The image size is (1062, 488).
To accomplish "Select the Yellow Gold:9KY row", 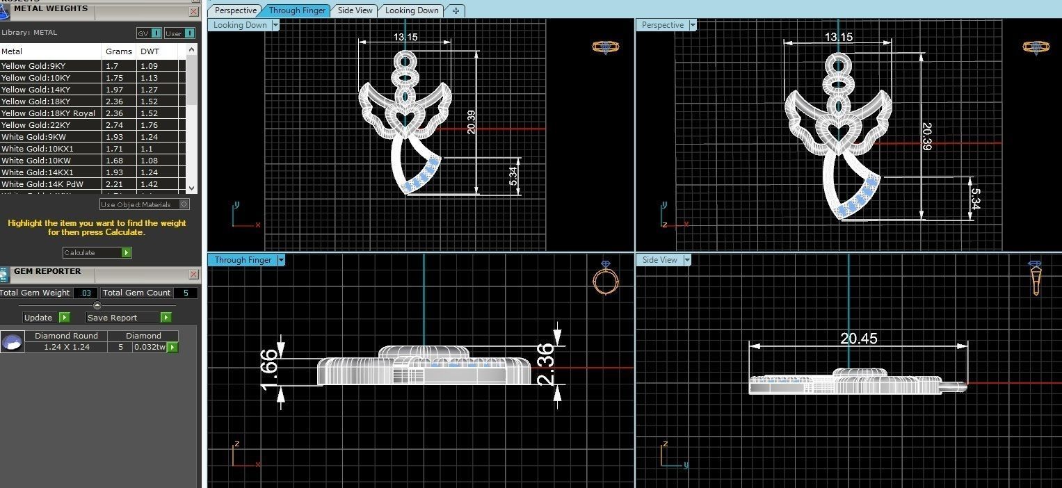I will (93, 66).
